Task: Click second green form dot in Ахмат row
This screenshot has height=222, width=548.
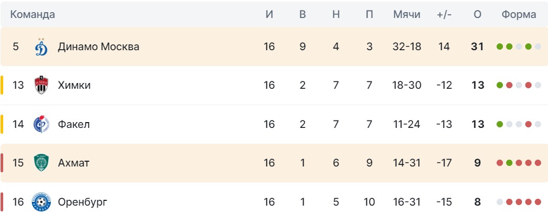Action: point(509,163)
